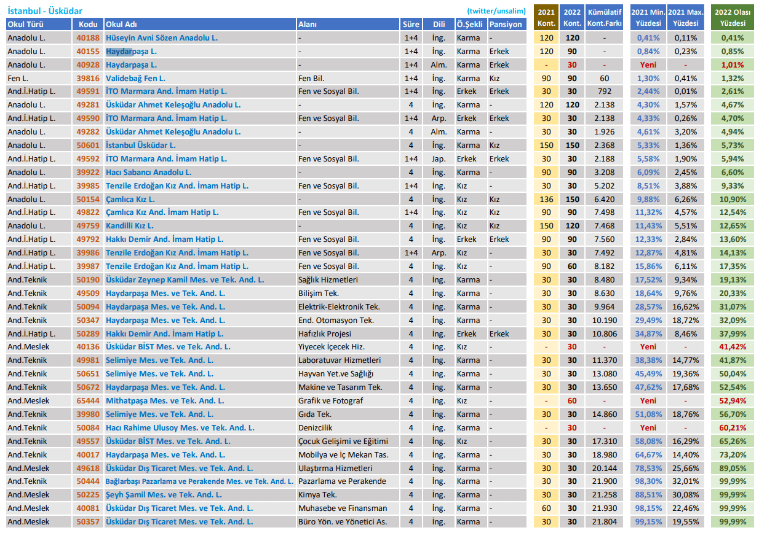This screenshot has width=759, height=541.
Task: Select the 'Kandilli Kız L.' school name
Action: click(x=130, y=226)
